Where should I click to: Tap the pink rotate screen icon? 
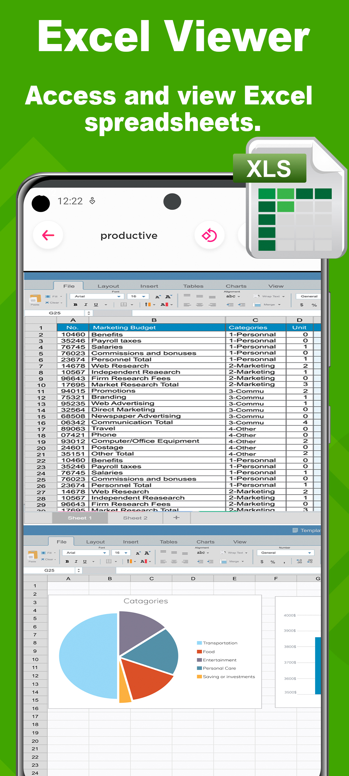pos(209,235)
